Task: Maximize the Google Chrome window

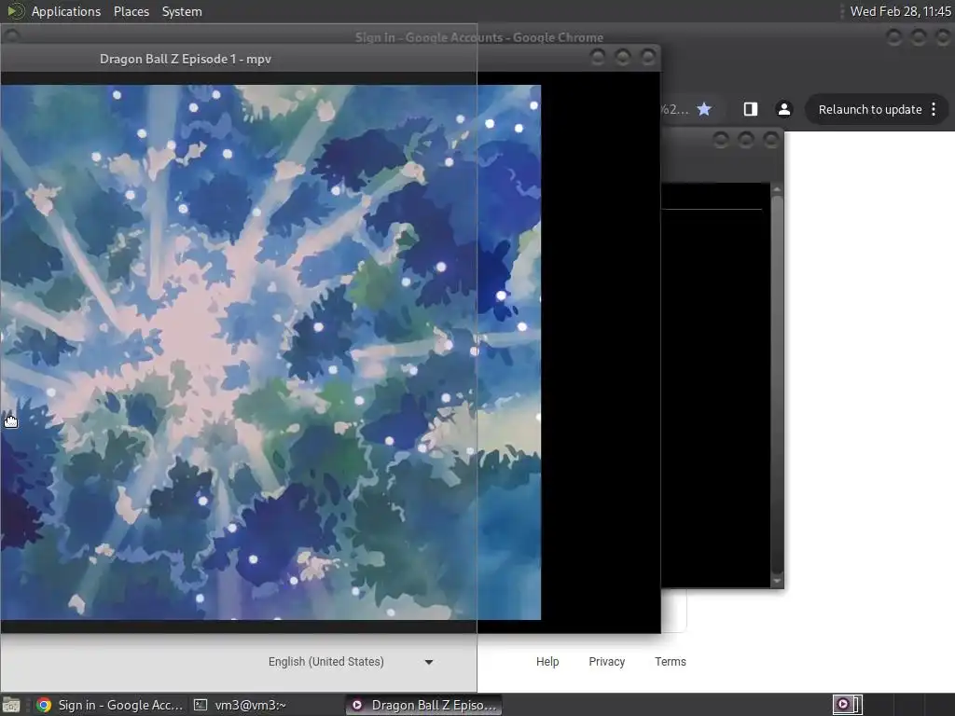Action: pyautogui.click(x=919, y=37)
